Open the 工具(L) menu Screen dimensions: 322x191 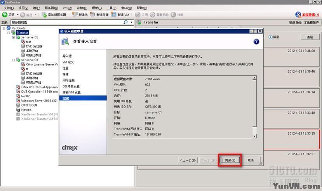click(x=111, y=8)
